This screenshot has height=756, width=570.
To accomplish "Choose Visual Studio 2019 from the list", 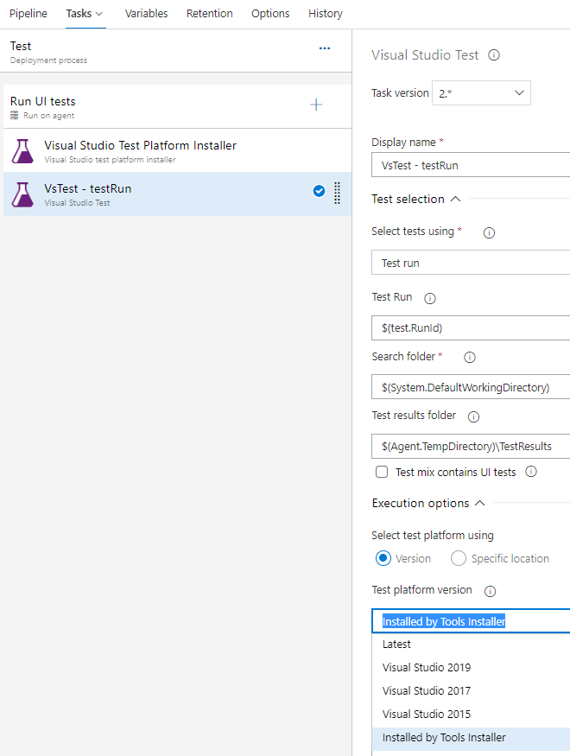I will 427,667.
